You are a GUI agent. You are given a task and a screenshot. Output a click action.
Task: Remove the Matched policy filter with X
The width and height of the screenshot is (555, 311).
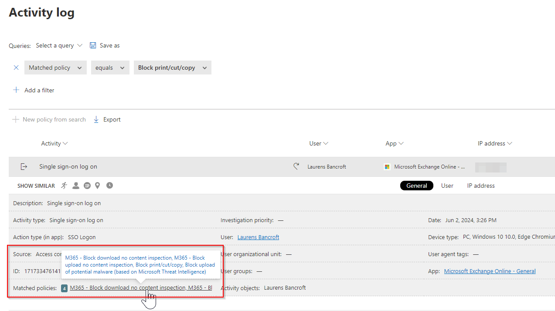click(16, 68)
